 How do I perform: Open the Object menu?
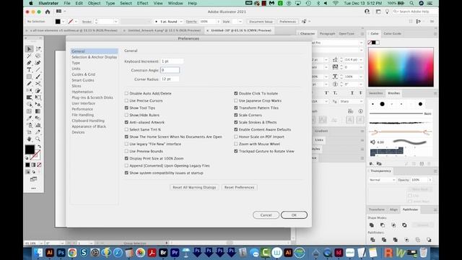(x=94, y=3)
